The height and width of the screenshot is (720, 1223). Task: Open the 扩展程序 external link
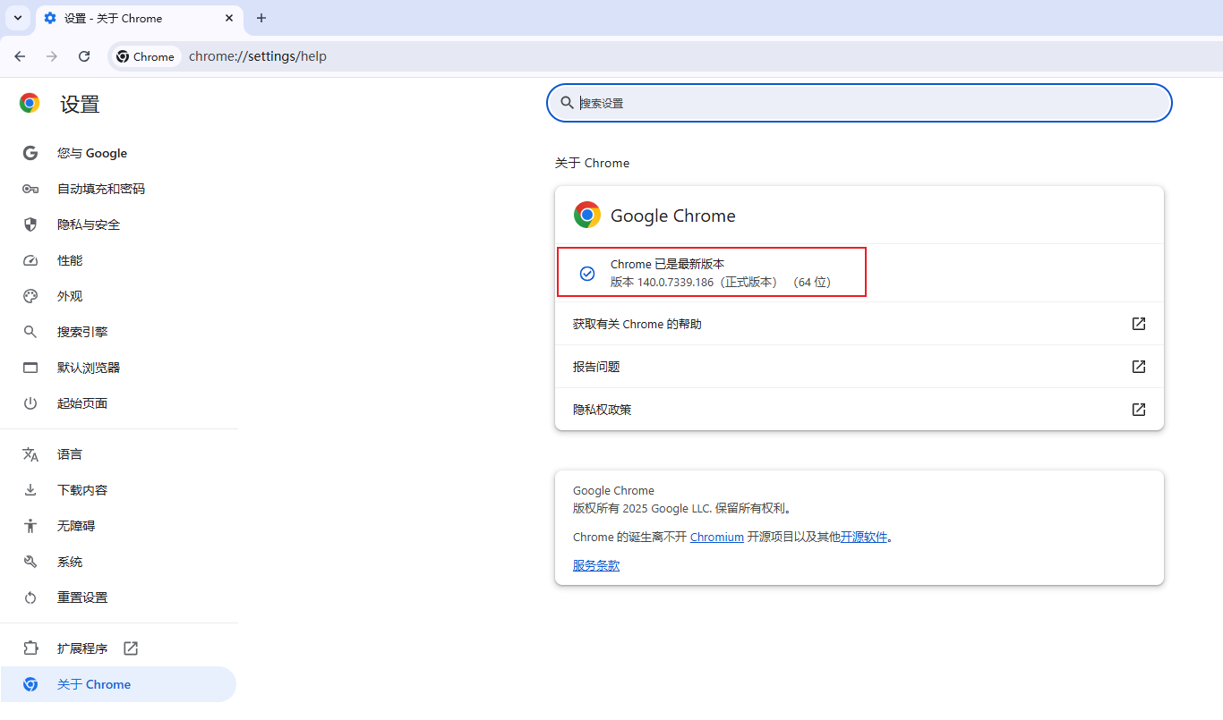[129, 648]
